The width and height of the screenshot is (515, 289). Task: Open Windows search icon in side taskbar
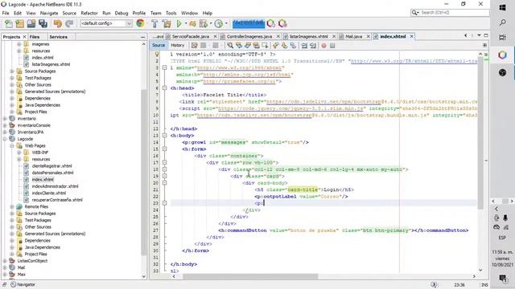(502, 22)
